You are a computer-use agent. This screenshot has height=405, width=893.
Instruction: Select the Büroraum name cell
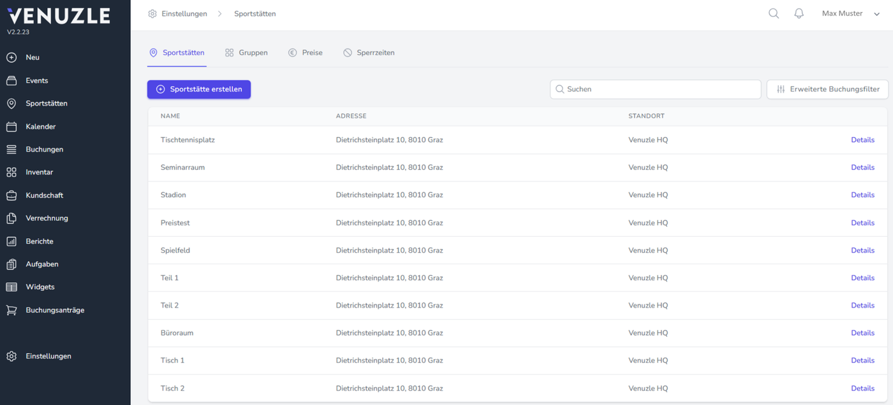177,333
